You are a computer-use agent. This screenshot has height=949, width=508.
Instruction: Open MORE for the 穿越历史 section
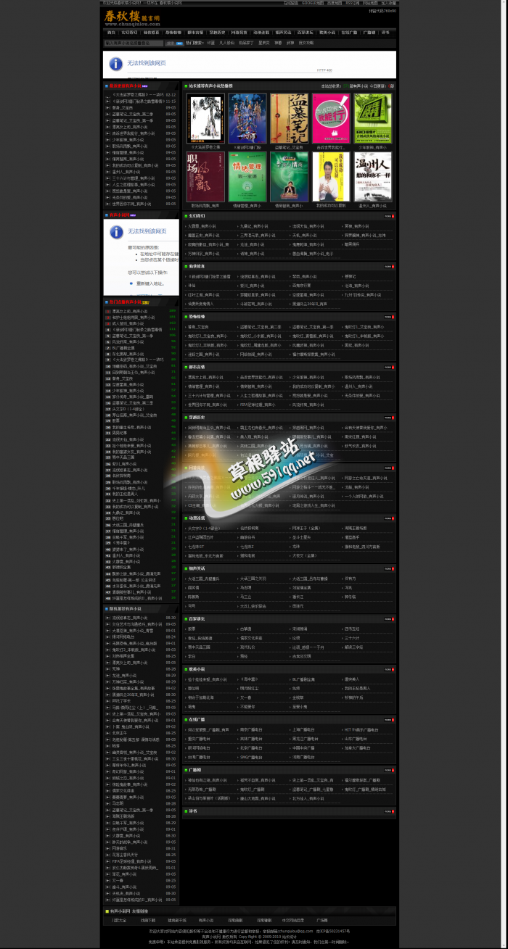click(x=388, y=417)
